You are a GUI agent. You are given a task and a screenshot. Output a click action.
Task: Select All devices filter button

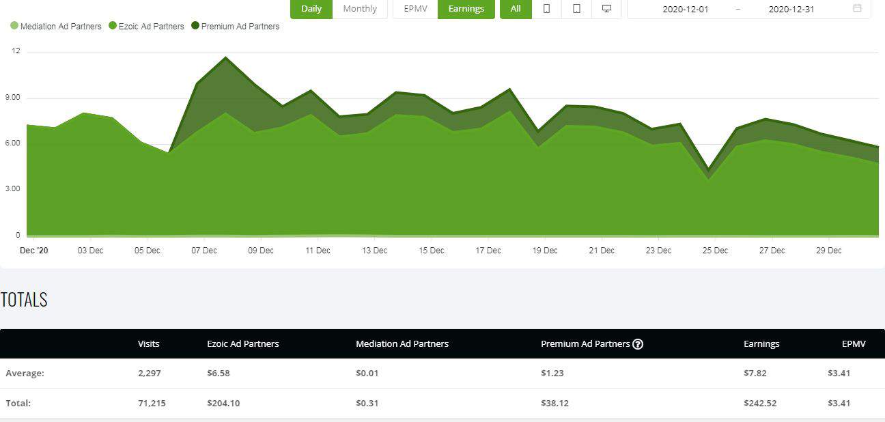click(516, 9)
